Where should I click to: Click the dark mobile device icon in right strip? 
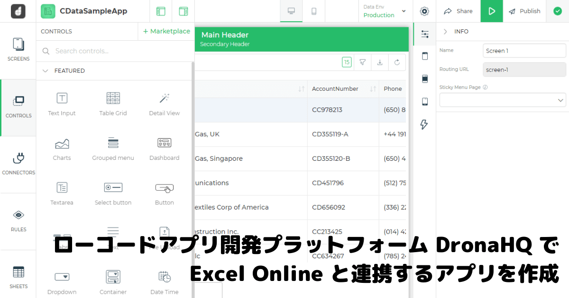pos(425,79)
